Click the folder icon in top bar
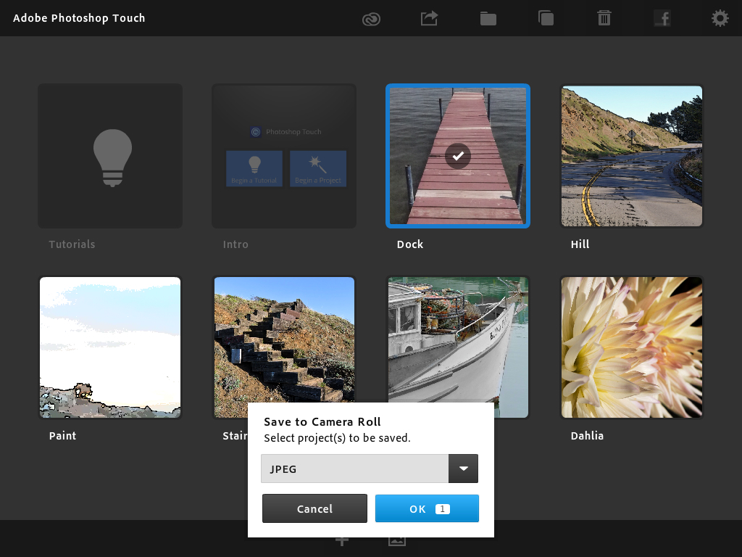This screenshot has width=742, height=557. click(x=488, y=19)
